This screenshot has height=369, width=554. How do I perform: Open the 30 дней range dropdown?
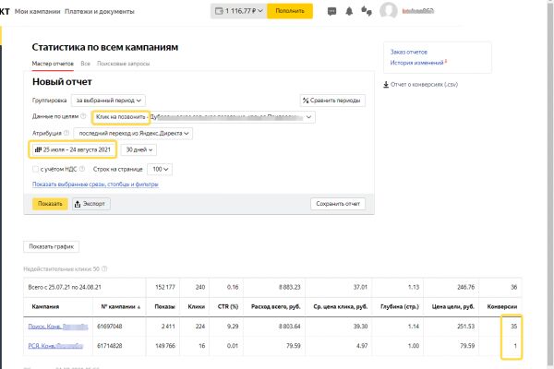[x=138, y=149]
